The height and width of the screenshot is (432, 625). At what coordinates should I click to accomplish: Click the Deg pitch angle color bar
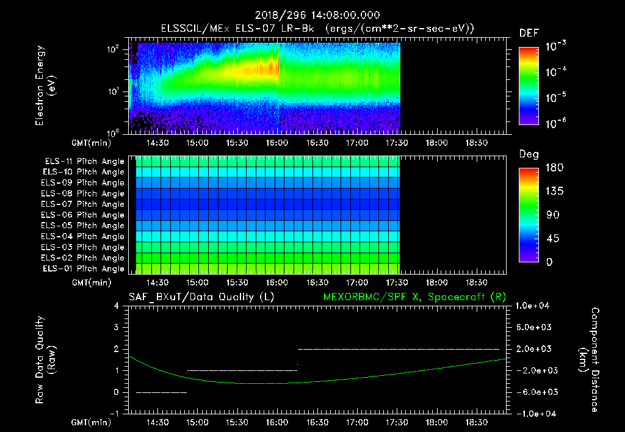(529, 215)
